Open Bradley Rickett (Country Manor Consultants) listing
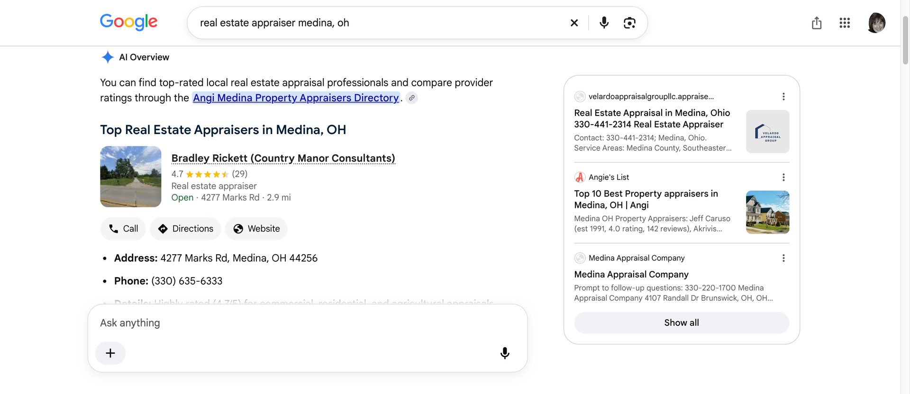 point(283,158)
